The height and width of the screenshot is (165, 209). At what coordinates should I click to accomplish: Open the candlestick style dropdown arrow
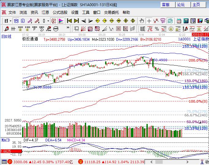(x=48, y=21)
